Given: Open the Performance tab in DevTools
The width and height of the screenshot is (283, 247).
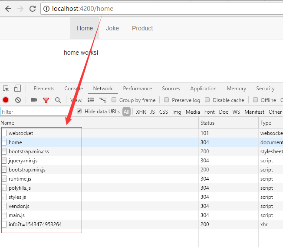Looking at the screenshot, I should (137, 89).
